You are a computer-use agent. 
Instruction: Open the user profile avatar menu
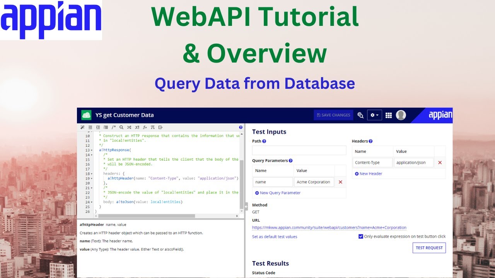pos(401,115)
